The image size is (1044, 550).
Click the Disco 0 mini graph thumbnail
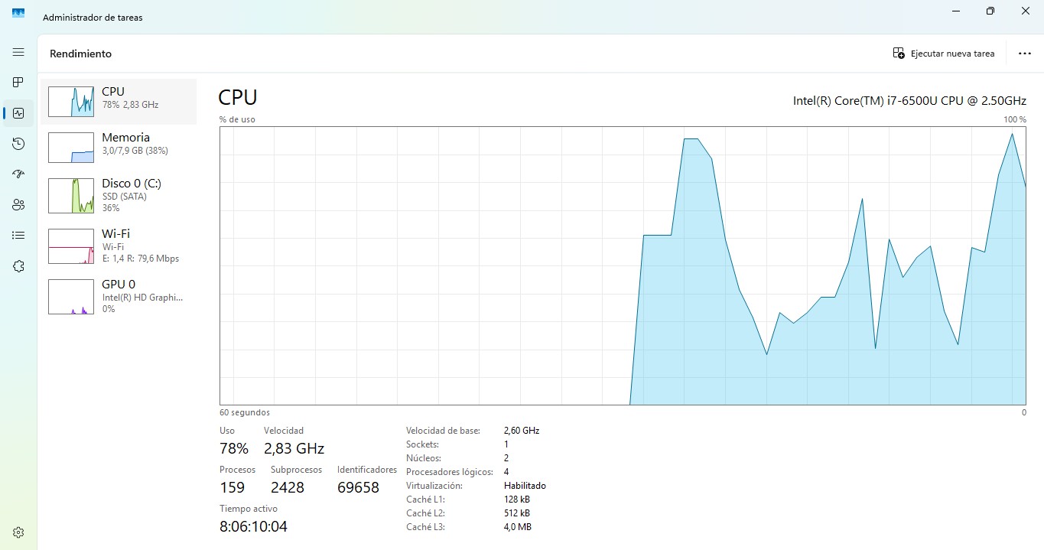71,196
